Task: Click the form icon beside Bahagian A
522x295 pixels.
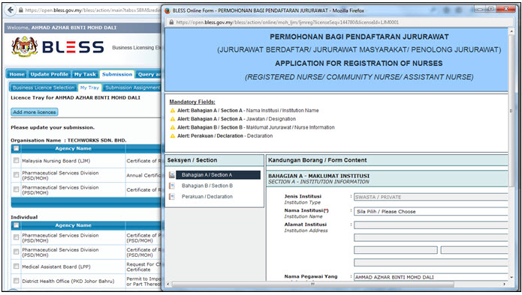Action: tap(172, 175)
